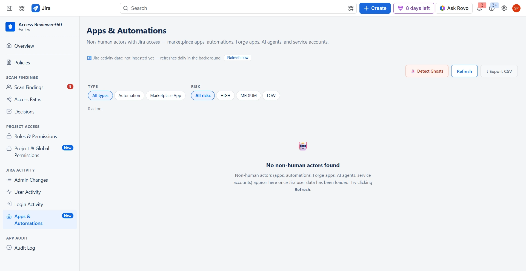Click the outlined Refresh button
This screenshot has width=526, height=271.
tap(464, 71)
